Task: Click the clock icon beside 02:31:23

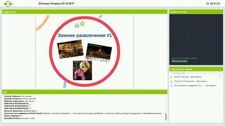Action: click(207, 3)
